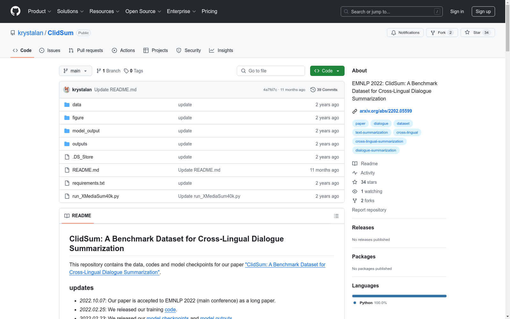The width and height of the screenshot is (510, 319).
Task: Open README.md file
Action: (x=86, y=170)
